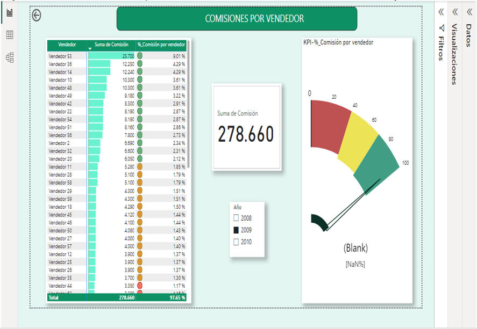This screenshot has height=329, width=477.
Task: Check the 2008 year checkbox
Action: (x=236, y=218)
